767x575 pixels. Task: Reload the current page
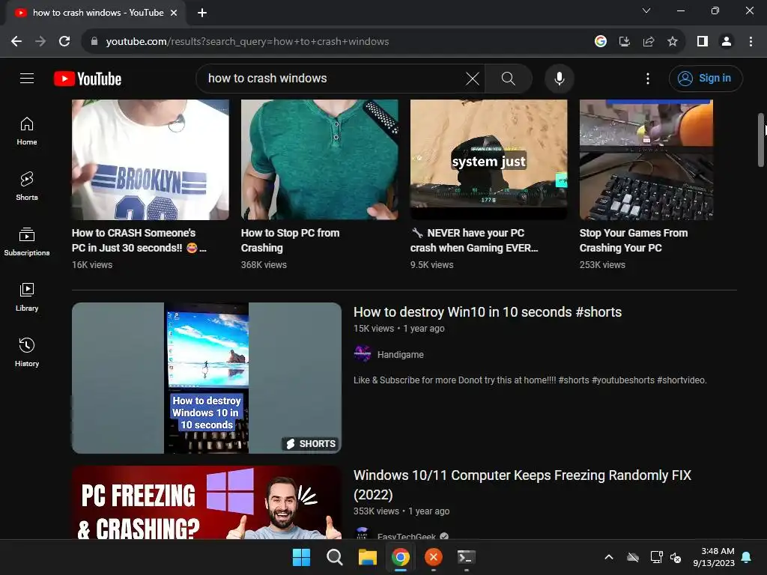pos(64,42)
